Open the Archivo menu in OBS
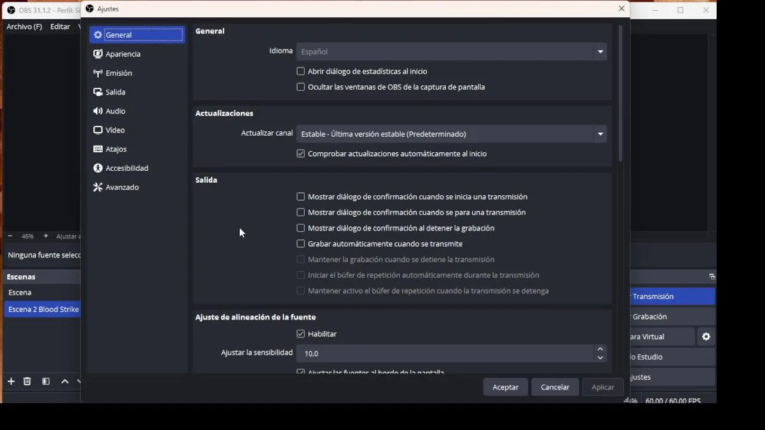The width and height of the screenshot is (765, 430). pos(25,26)
